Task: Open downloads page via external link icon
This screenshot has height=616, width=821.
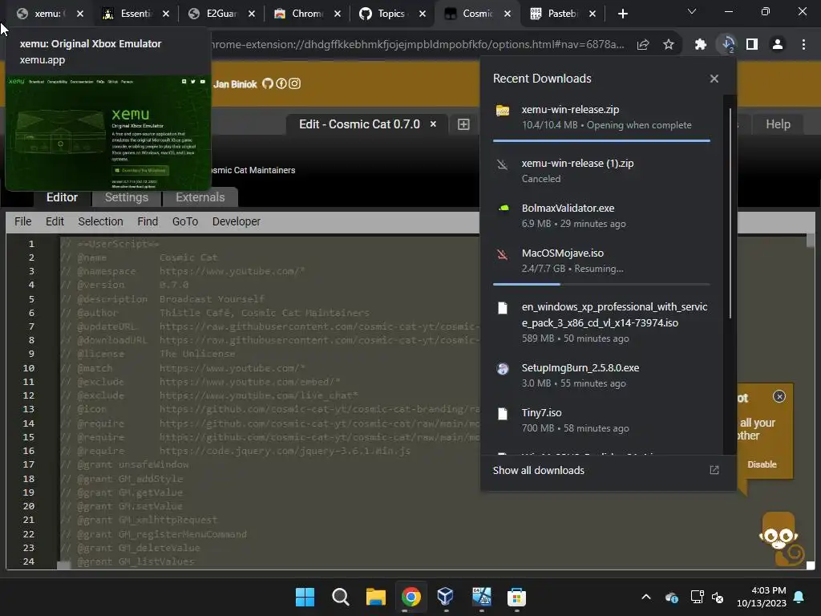Action: click(714, 470)
